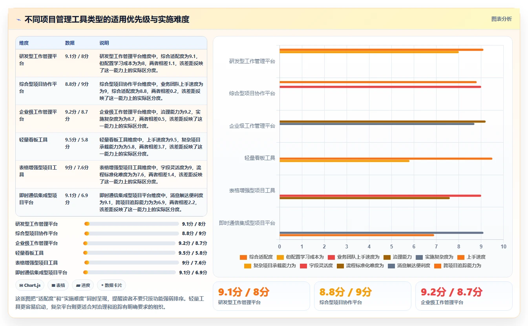Click the 综合型项目协作平台 chart axis label

point(252,94)
